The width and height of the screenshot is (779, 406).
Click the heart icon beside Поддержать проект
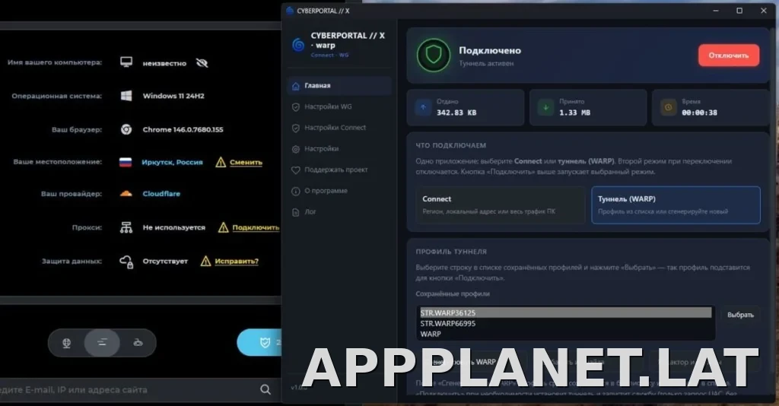point(296,170)
